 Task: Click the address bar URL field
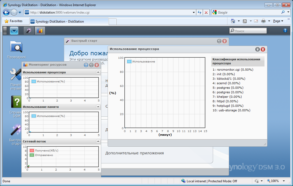pyautogui.click(x=110, y=12)
